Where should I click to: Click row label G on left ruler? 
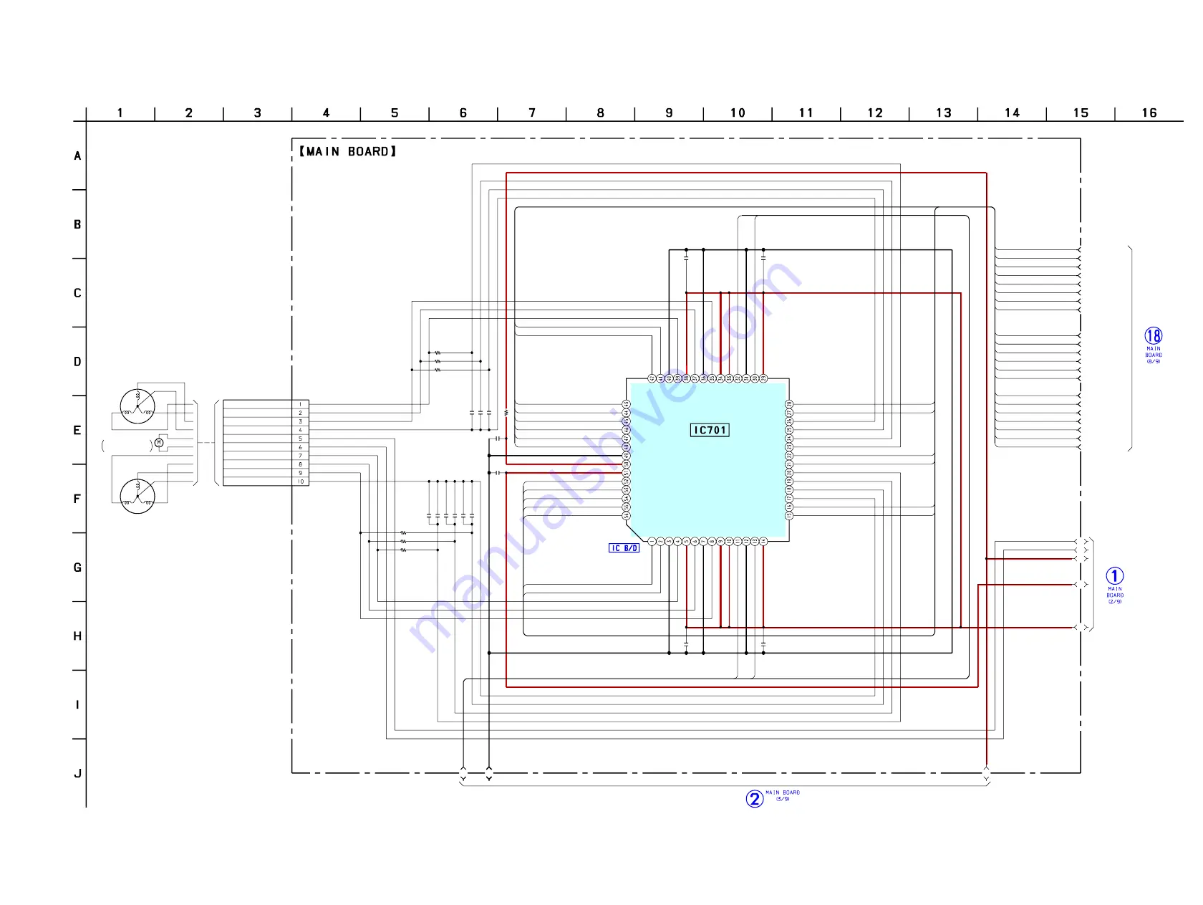tap(77, 568)
